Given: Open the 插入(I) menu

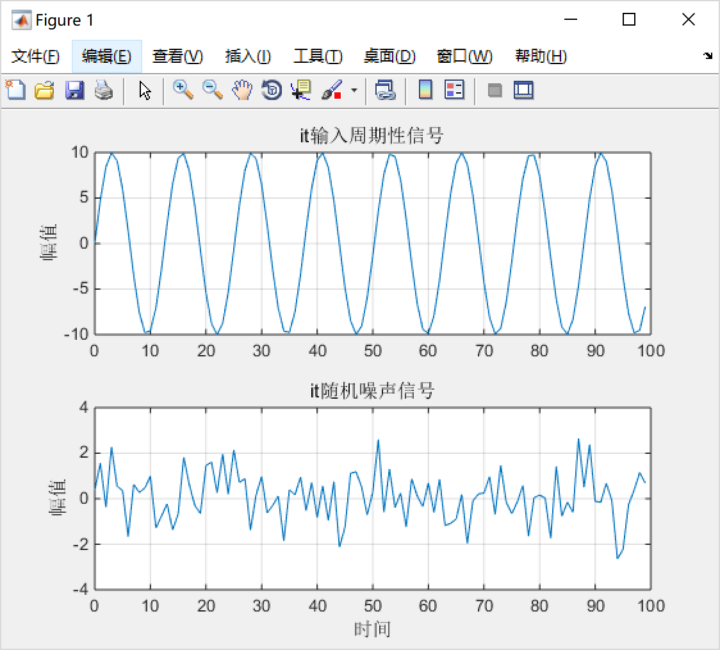Looking at the screenshot, I should click(x=249, y=56).
